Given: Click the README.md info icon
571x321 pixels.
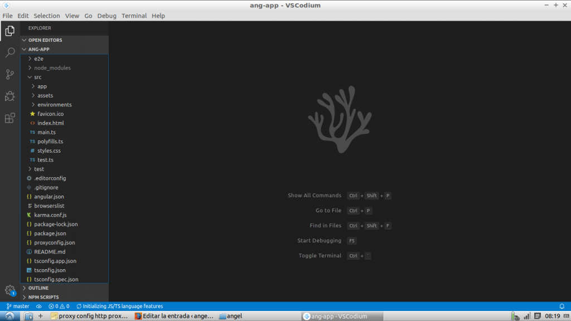Looking at the screenshot, I should coord(29,252).
